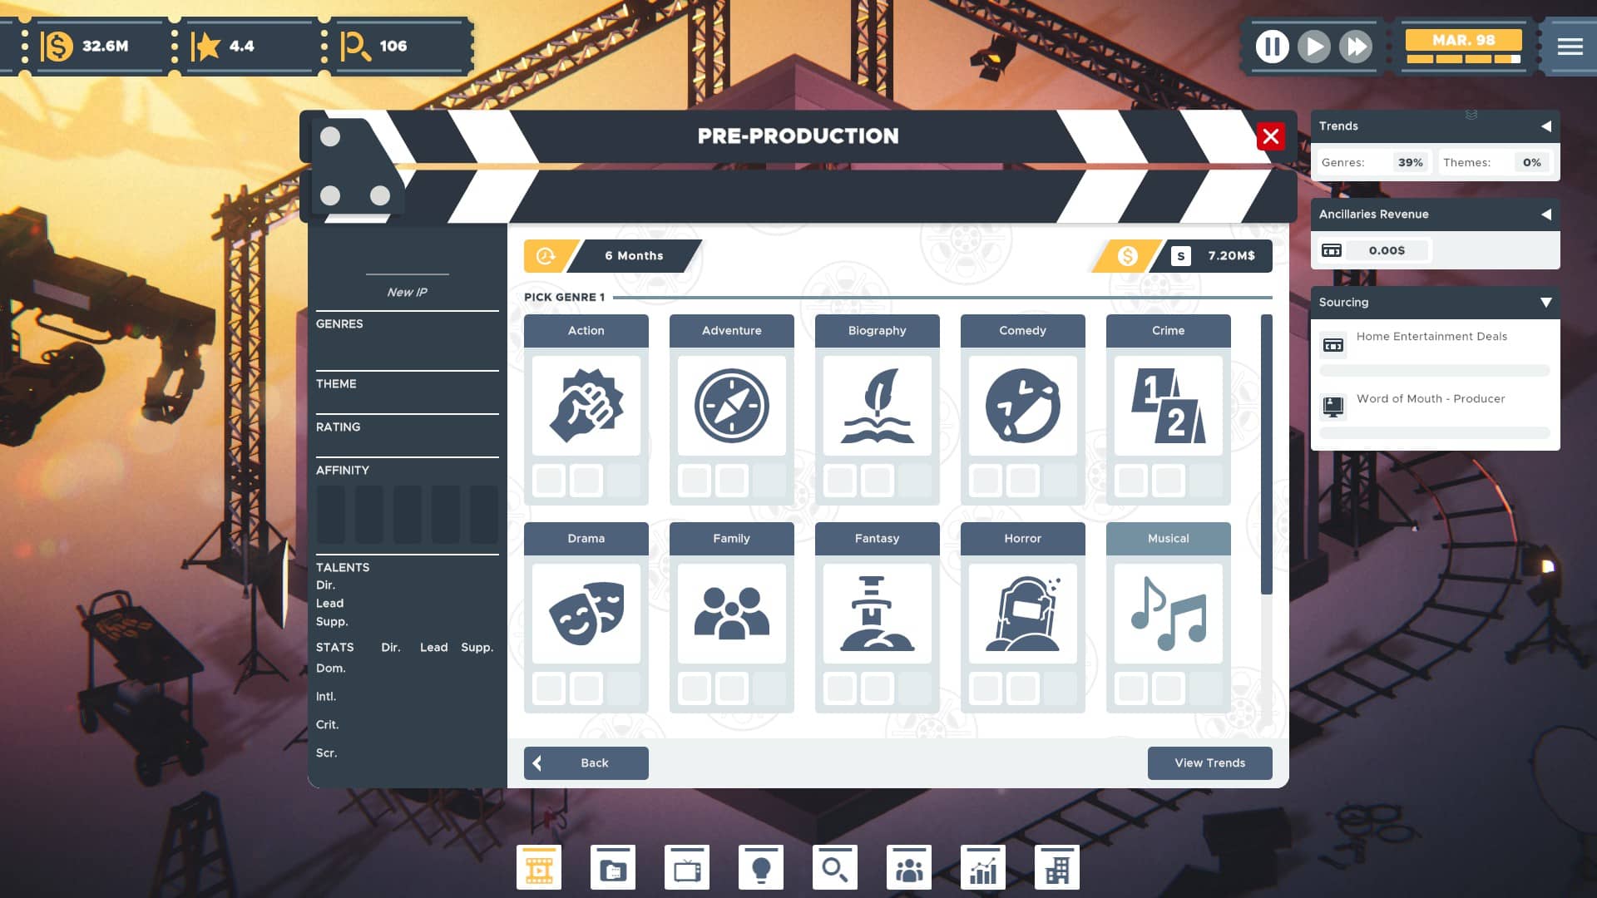Screen dimensions: 1597x898
Task: Open the talent people group icon
Action: [909, 868]
